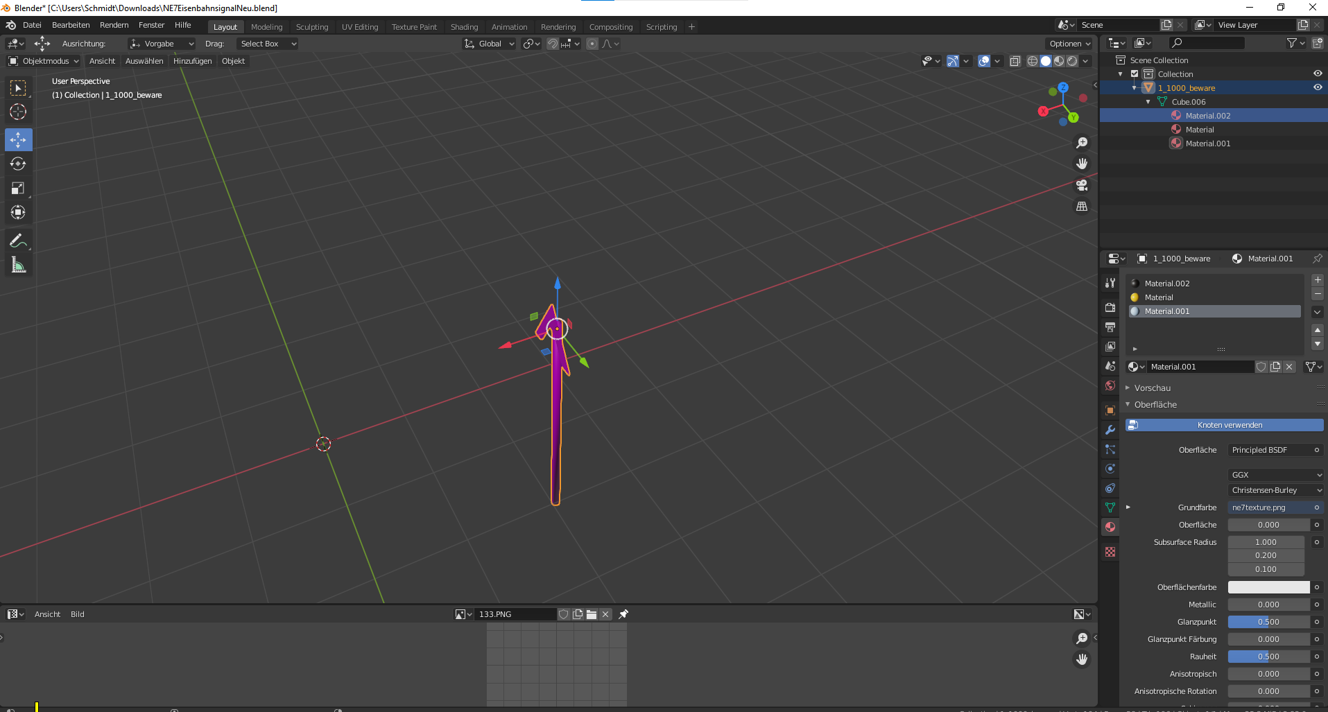This screenshot has width=1328, height=712.
Task: Select the Scale tool in the toolbar
Action: click(x=18, y=189)
